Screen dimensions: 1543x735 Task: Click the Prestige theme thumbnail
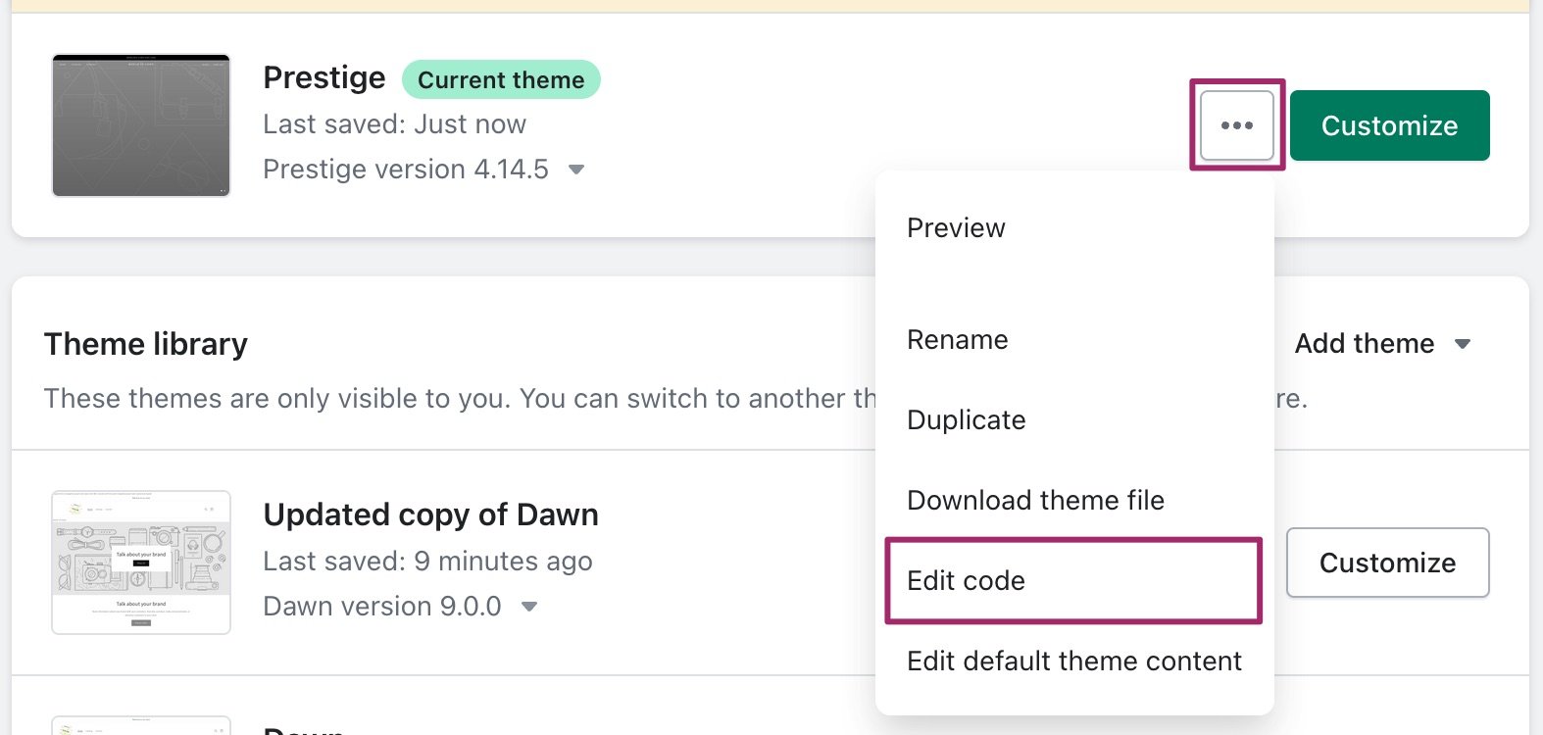tap(141, 125)
